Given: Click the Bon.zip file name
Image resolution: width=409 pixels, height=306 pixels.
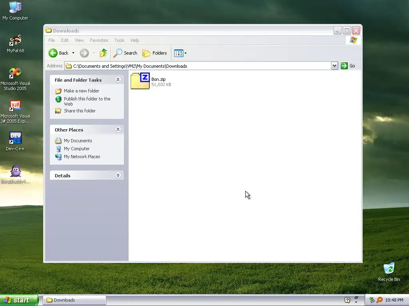Looking at the screenshot, I should click(x=158, y=79).
